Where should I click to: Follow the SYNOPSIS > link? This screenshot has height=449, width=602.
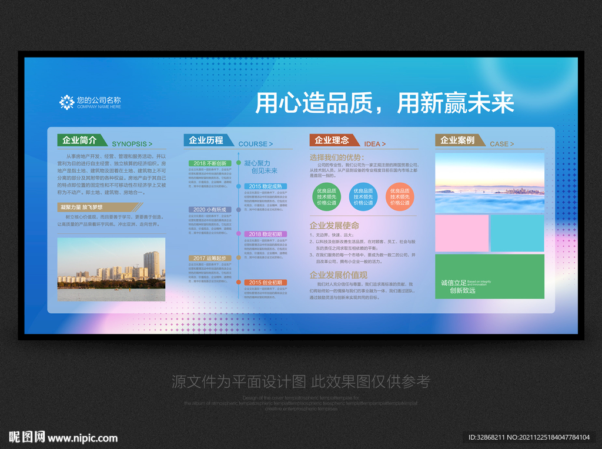click(x=132, y=144)
